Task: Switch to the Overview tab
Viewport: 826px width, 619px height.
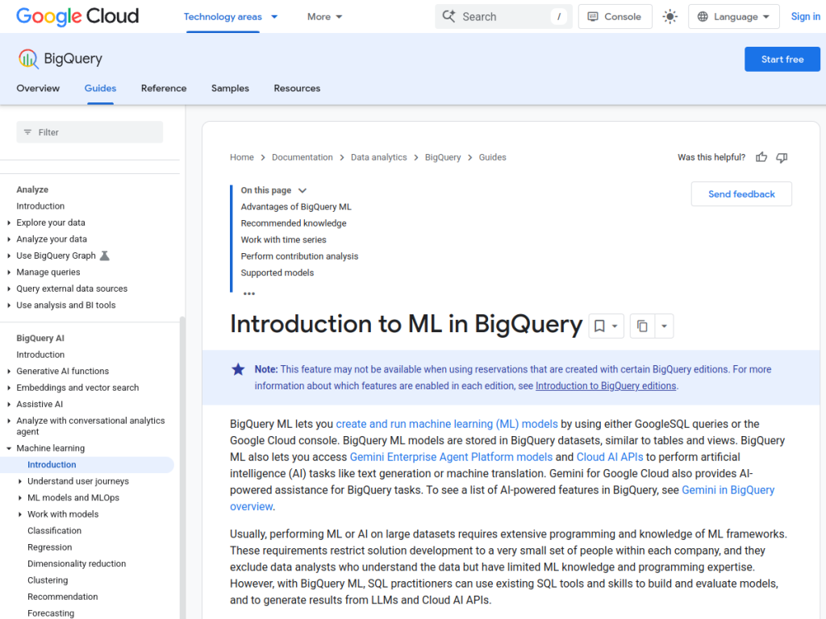Action: 38,89
